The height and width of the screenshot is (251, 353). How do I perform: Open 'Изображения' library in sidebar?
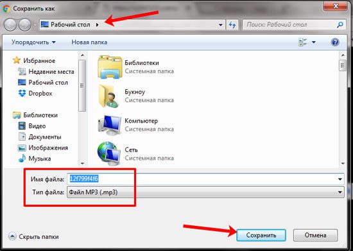click(48, 148)
